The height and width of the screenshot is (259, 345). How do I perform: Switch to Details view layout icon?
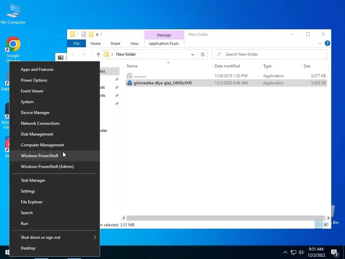pyautogui.click(x=319, y=225)
